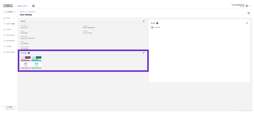The image size is (254, 113).
Task: Click the Assignments sidebar icon
Action: pos(4,35)
